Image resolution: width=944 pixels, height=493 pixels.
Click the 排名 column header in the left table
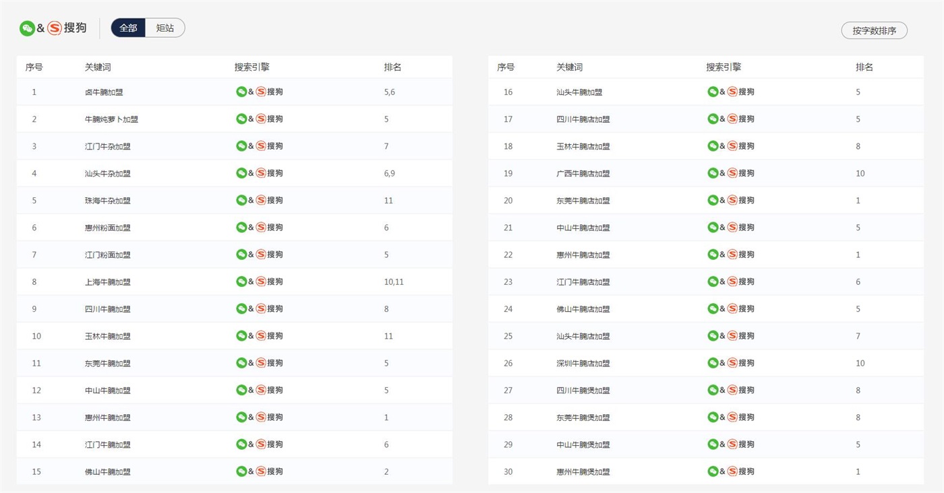point(392,67)
